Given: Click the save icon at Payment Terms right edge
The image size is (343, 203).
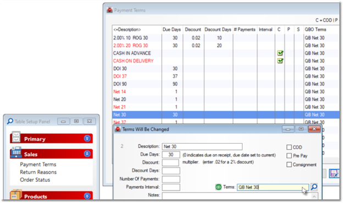Looking at the screenshot, I should [334, 173].
